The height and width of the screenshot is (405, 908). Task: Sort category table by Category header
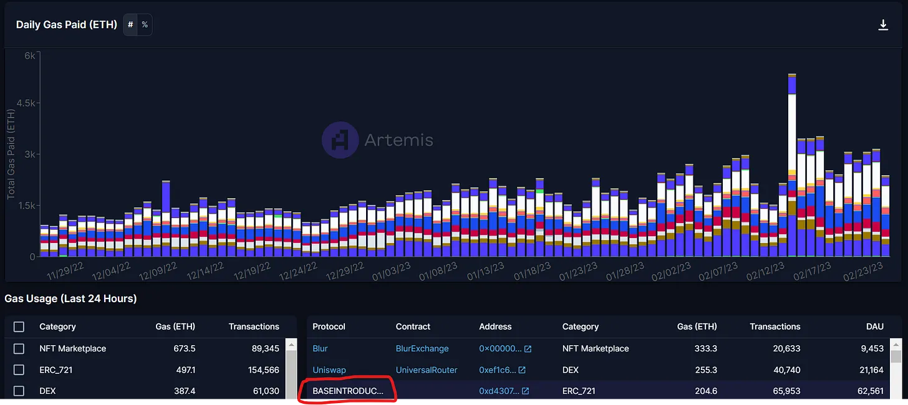pos(57,326)
